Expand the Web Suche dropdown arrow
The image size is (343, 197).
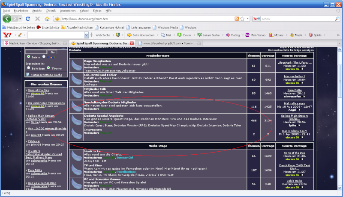113,35
